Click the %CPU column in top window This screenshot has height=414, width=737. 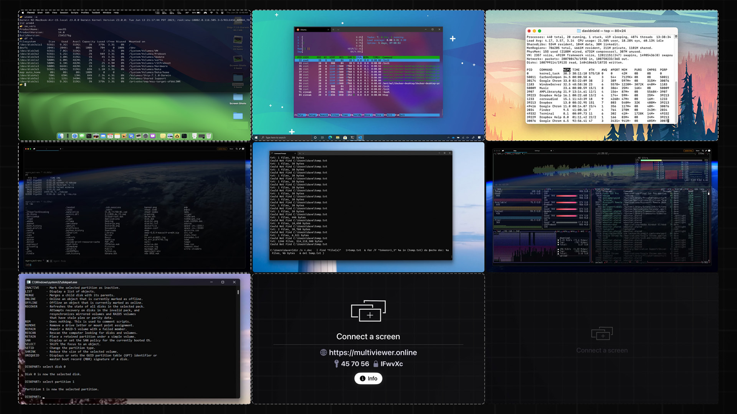(x=567, y=70)
